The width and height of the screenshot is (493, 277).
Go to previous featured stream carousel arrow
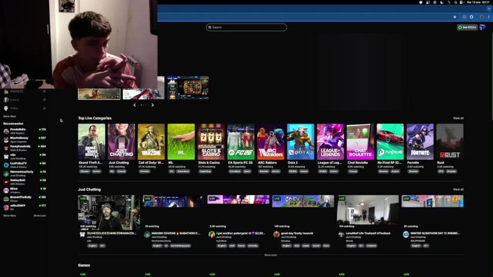[135, 105]
